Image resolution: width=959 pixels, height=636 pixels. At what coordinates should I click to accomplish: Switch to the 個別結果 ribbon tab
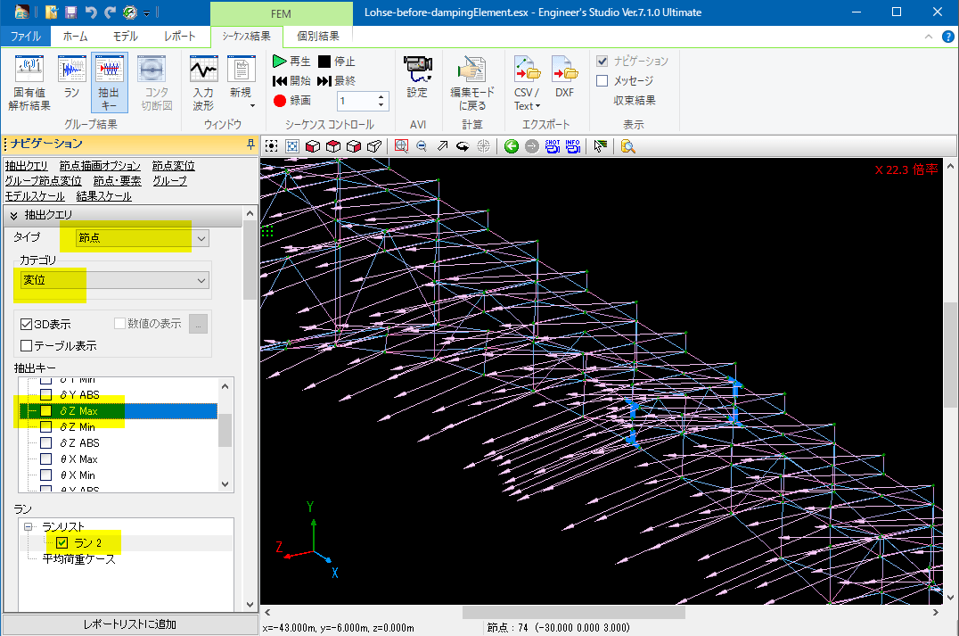click(x=317, y=37)
